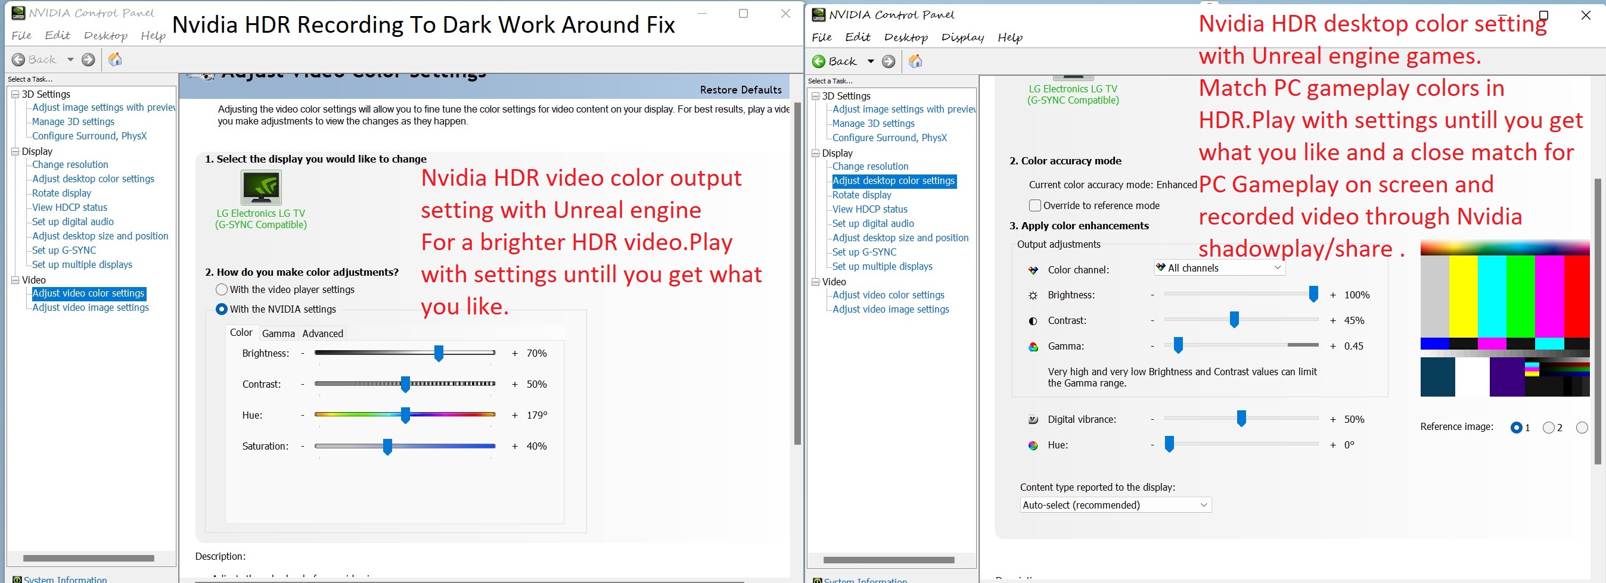This screenshot has width=1606, height=583.
Task: Check 'Override to reference mode' checkbox
Action: tap(1035, 205)
